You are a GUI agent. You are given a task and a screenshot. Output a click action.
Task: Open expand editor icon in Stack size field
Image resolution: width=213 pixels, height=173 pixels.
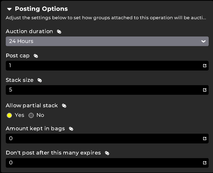point(205,90)
